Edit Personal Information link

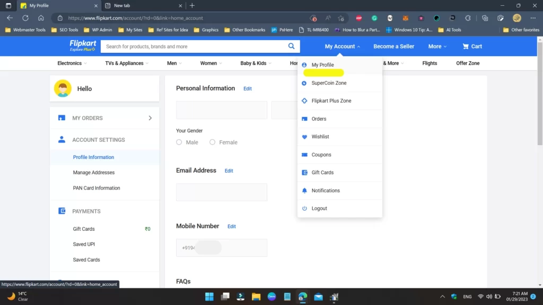point(248,88)
